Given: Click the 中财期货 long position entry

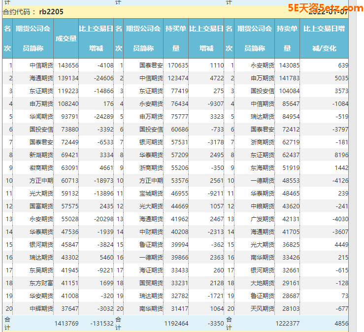Looking at the screenshot, I should [x=151, y=232].
